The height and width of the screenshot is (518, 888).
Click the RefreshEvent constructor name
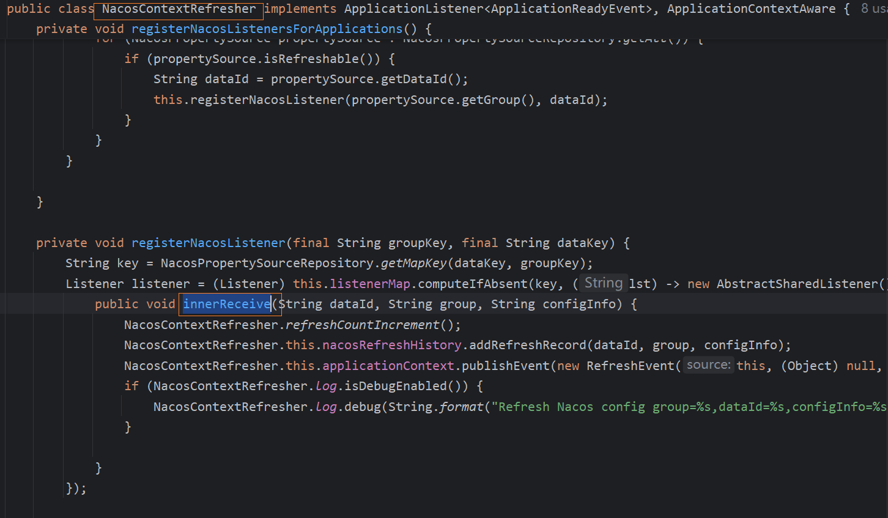click(x=631, y=366)
